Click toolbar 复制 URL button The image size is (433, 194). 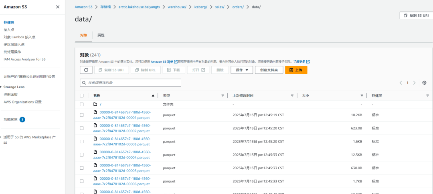(x=146, y=70)
